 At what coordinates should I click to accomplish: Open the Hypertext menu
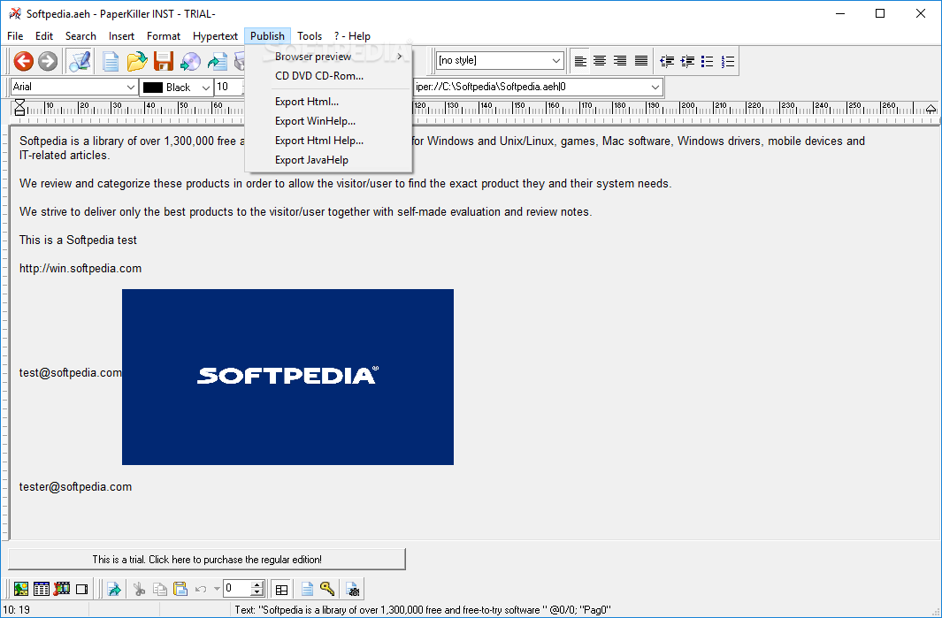click(215, 36)
